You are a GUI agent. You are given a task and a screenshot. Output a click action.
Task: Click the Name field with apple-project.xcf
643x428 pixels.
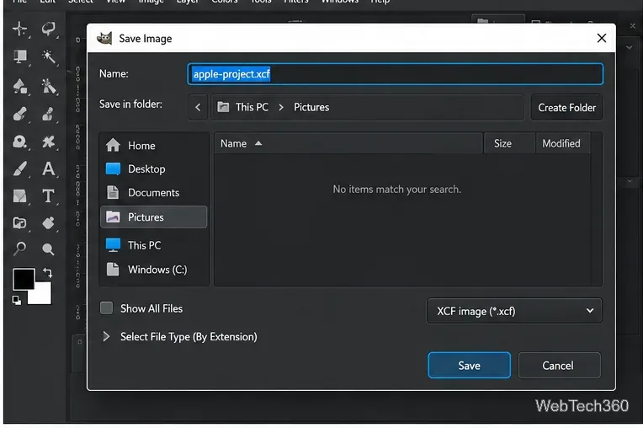396,74
